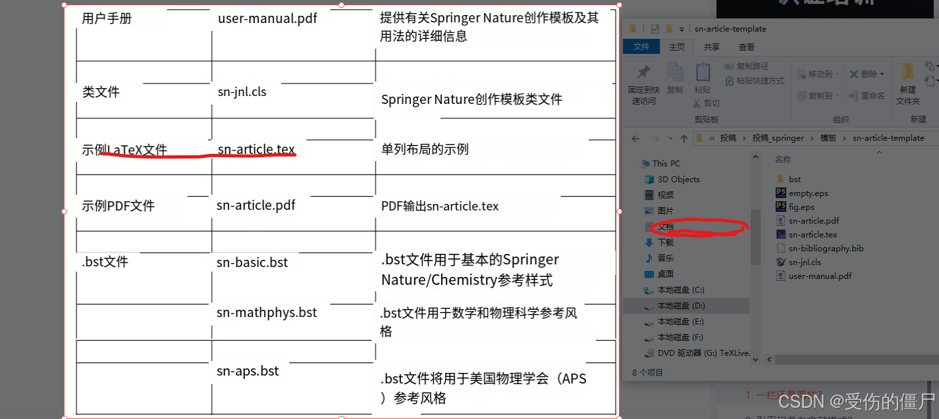This screenshot has width=939, height=419.
Task: Select the sn-article.pdf file
Action: click(x=807, y=221)
